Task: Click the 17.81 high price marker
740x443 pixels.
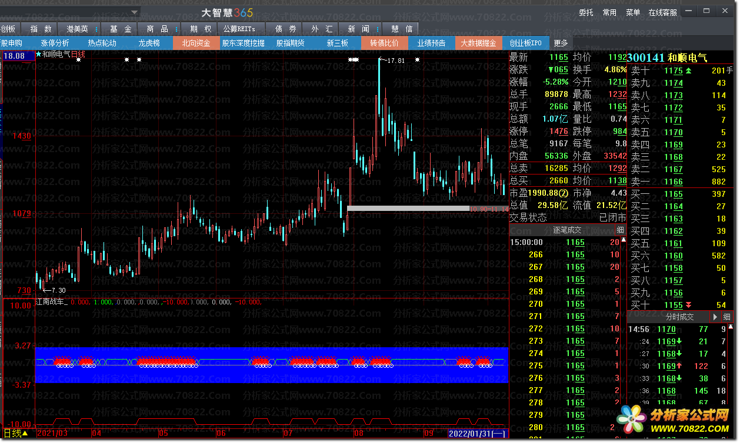Action: click(x=396, y=61)
